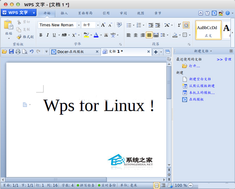Expand underline style dropdown arrow
Screen dimensions: 235x189
coord(59,35)
